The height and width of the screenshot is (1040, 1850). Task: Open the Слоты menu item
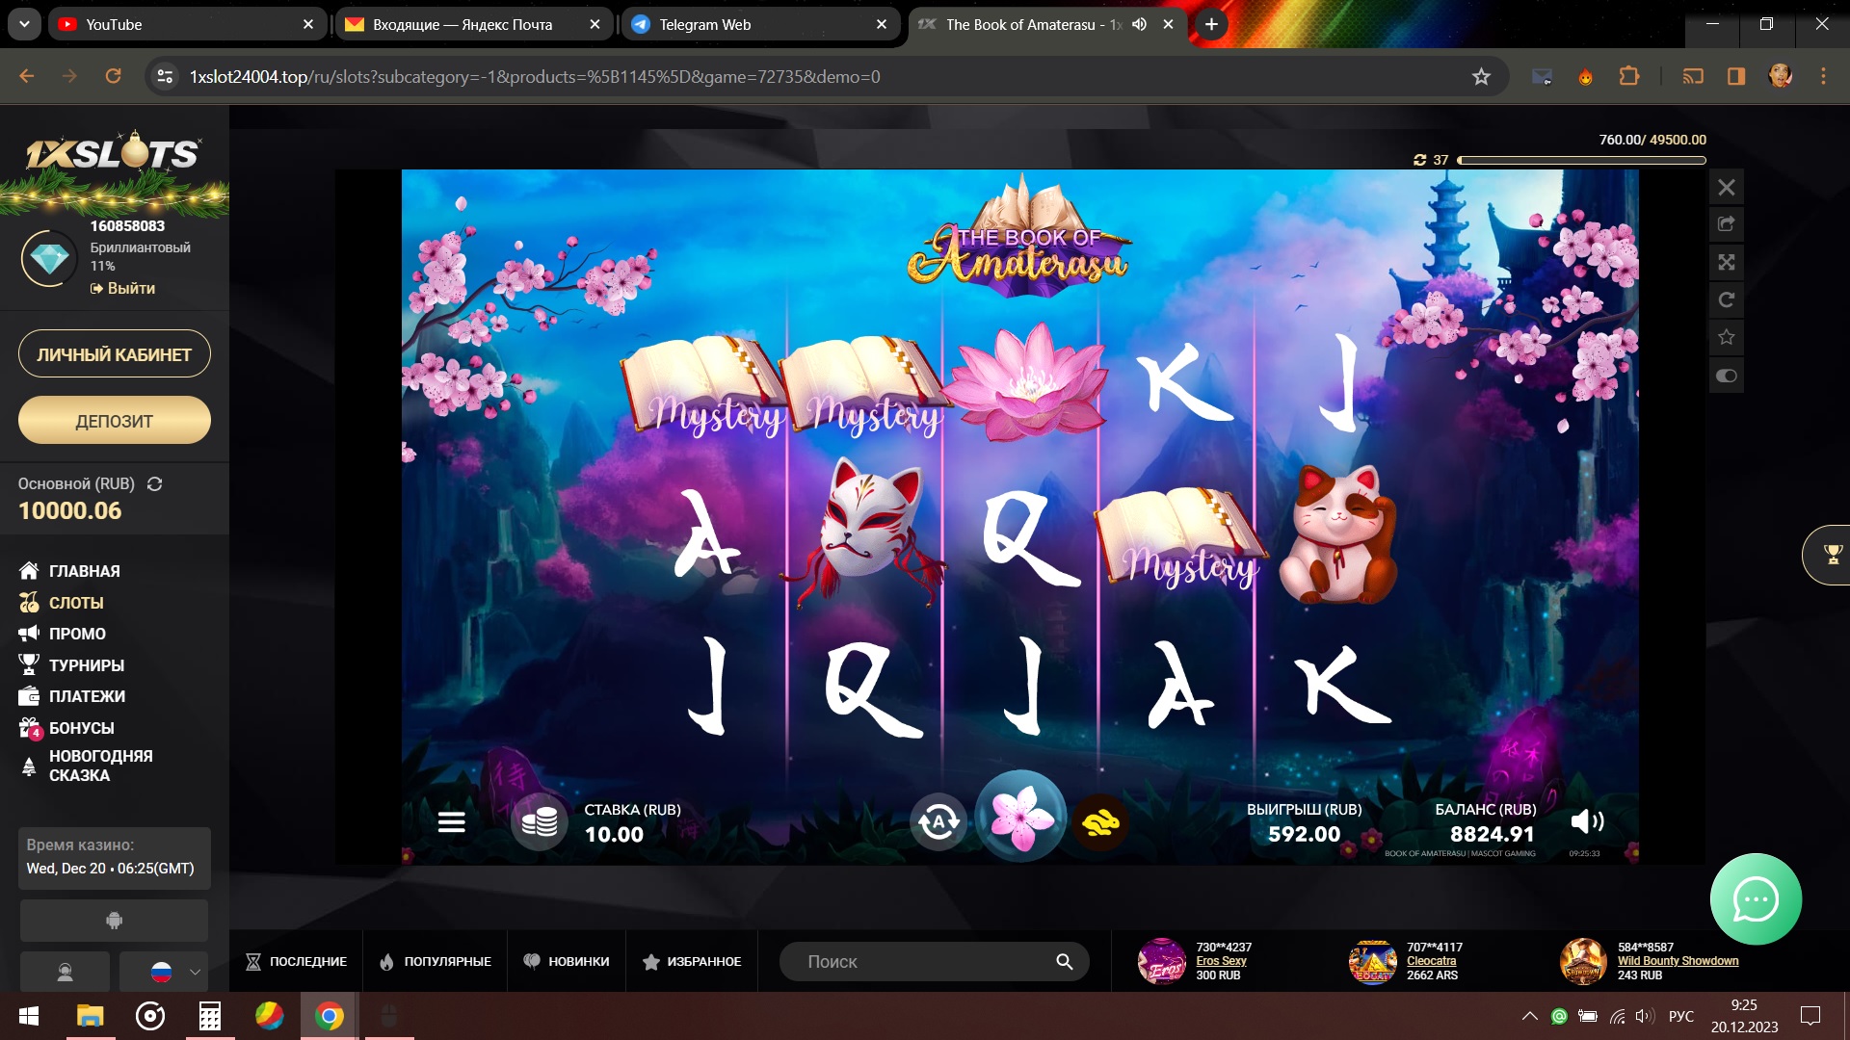(76, 603)
